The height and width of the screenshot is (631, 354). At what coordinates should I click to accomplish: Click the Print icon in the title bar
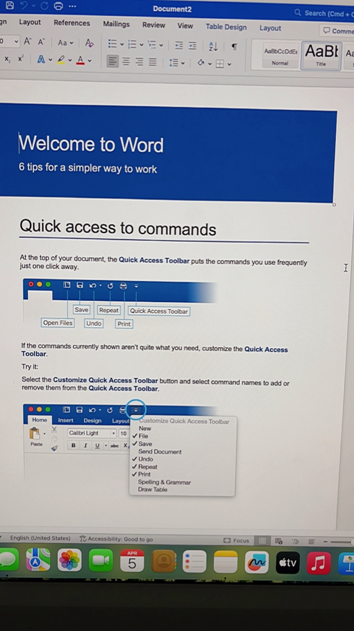[59, 6]
